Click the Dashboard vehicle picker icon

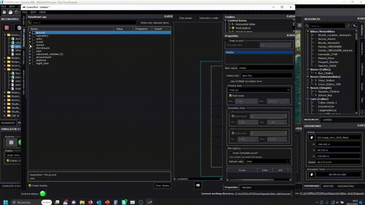click(312, 138)
